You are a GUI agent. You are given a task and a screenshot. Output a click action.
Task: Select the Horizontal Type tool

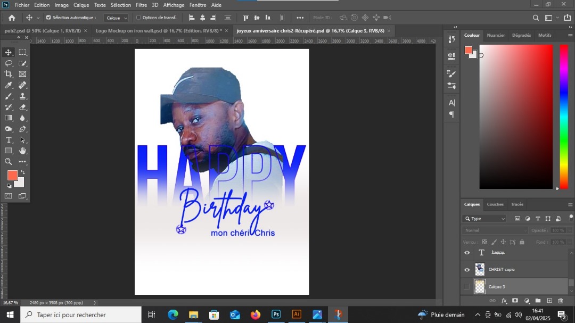(9, 140)
